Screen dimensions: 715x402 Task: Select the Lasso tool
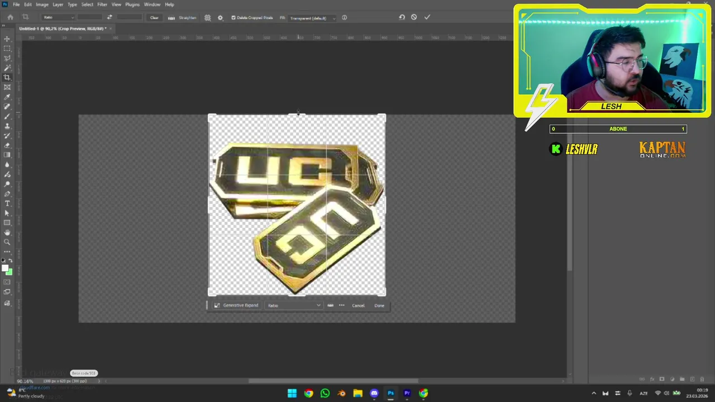7,58
